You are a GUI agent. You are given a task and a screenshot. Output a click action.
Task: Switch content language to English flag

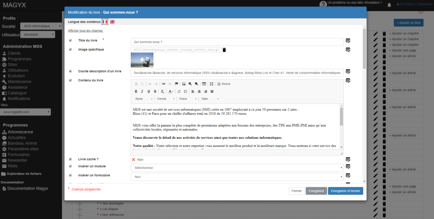pyautogui.click(x=112, y=22)
